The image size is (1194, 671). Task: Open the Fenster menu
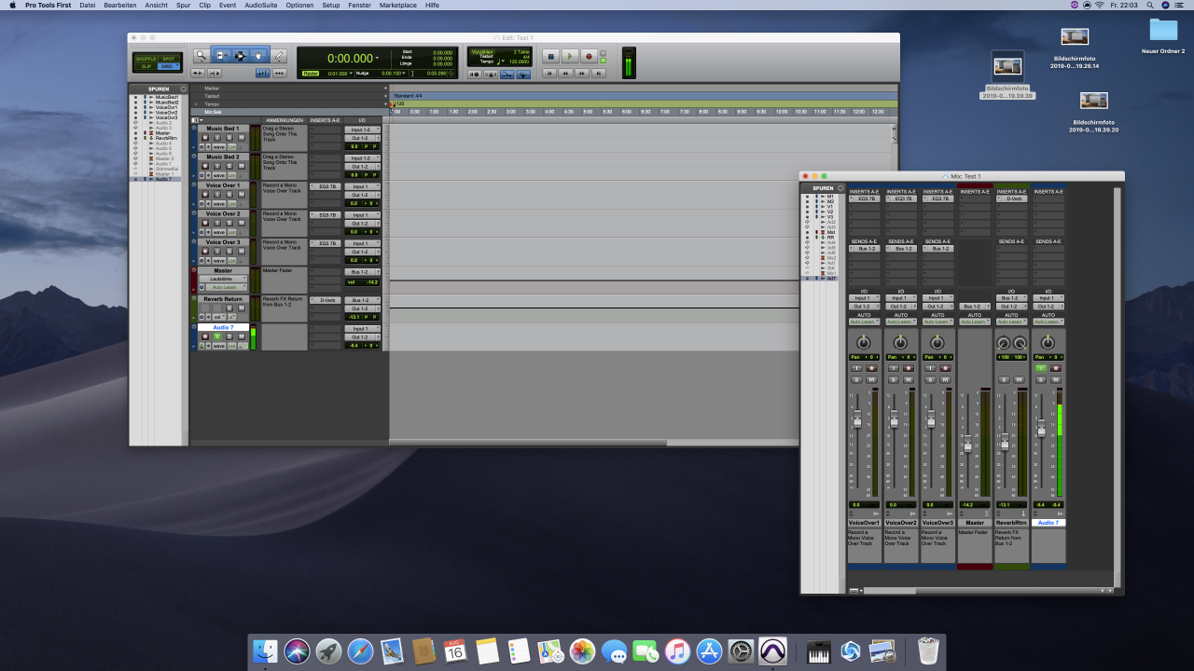(359, 5)
